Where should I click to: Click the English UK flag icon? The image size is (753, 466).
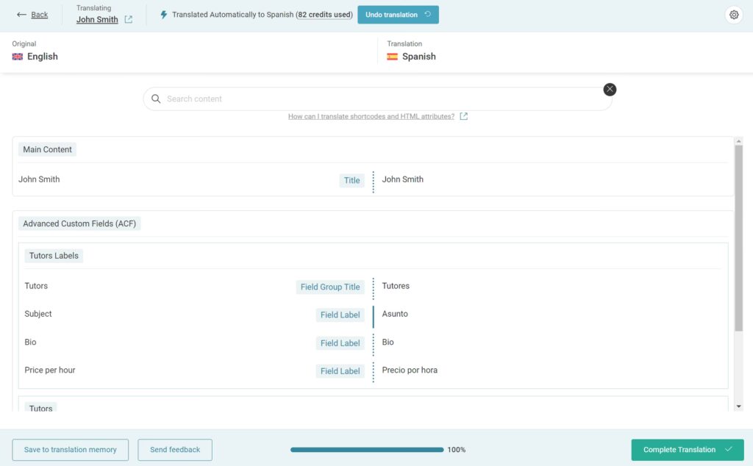18,57
